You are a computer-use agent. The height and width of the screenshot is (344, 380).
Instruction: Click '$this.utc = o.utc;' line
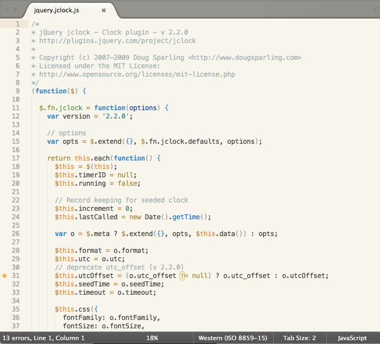pos(90,259)
